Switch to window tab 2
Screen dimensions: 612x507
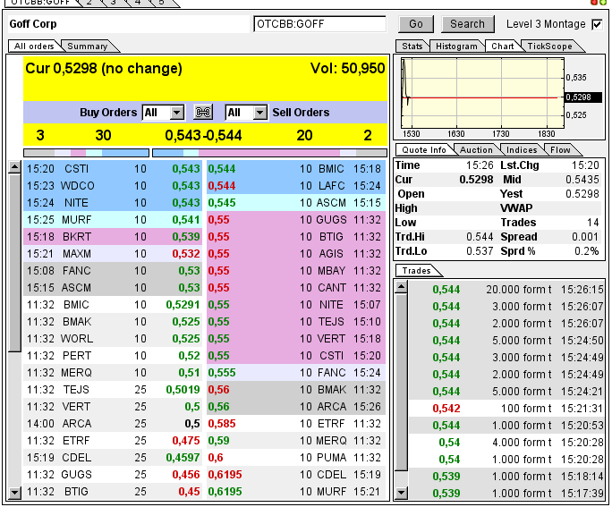[x=89, y=3]
